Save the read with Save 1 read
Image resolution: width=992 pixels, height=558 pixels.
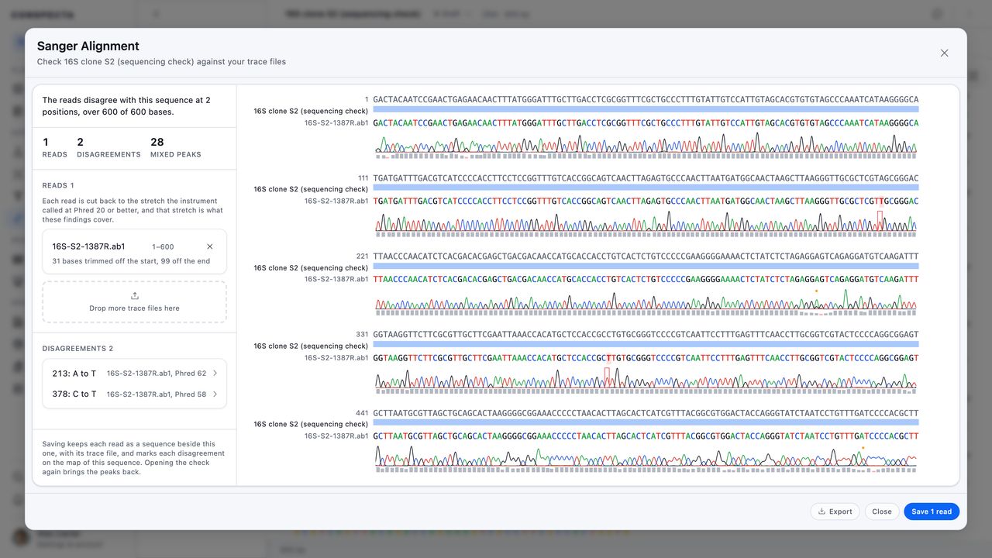(932, 511)
